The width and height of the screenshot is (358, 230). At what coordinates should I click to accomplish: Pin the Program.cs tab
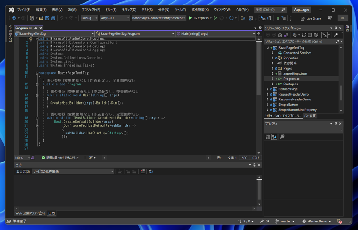pos(36,28)
